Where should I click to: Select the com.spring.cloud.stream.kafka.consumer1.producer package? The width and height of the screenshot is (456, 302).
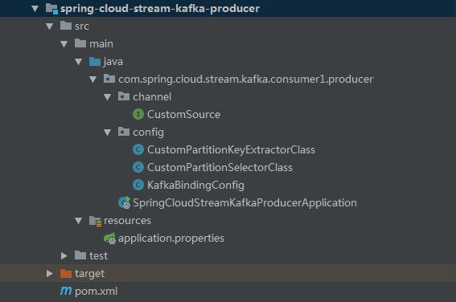tap(245, 79)
